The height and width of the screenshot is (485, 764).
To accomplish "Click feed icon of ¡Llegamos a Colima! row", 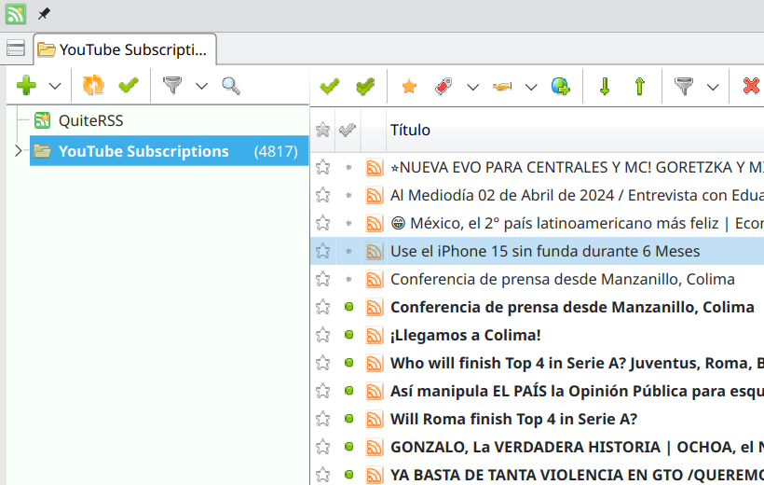I will [374, 335].
